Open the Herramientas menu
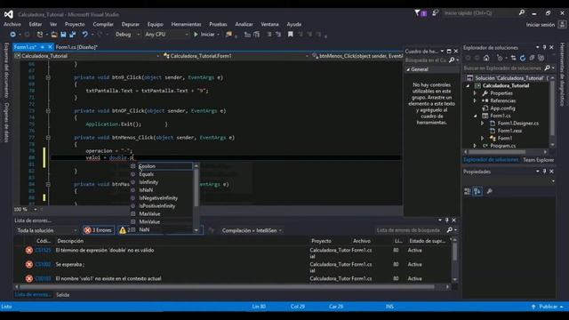 point(186,24)
